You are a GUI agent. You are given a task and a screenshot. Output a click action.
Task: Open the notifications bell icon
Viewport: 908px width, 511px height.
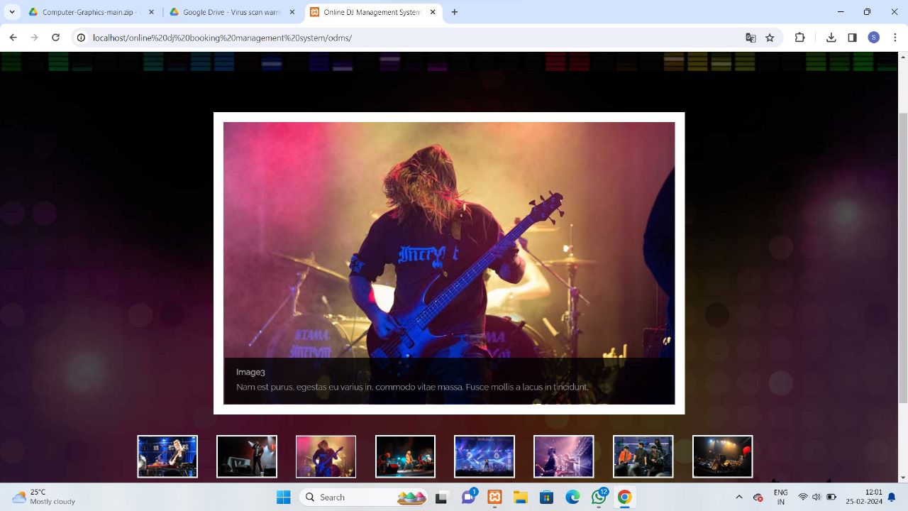coord(892,498)
